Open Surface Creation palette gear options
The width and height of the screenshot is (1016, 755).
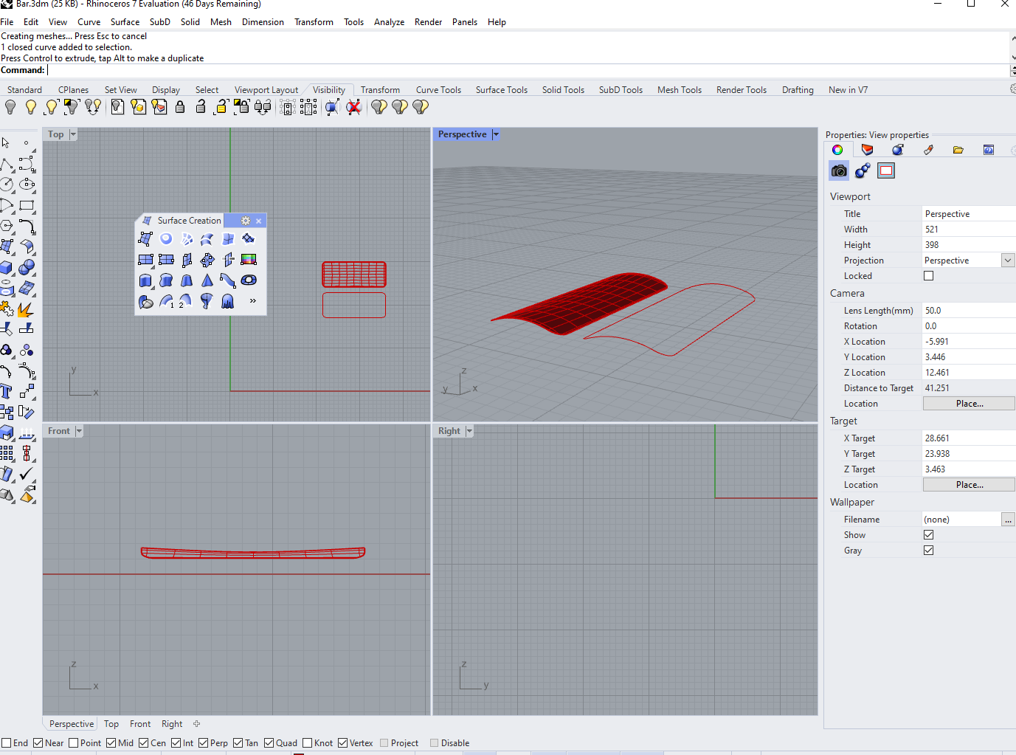pos(246,221)
